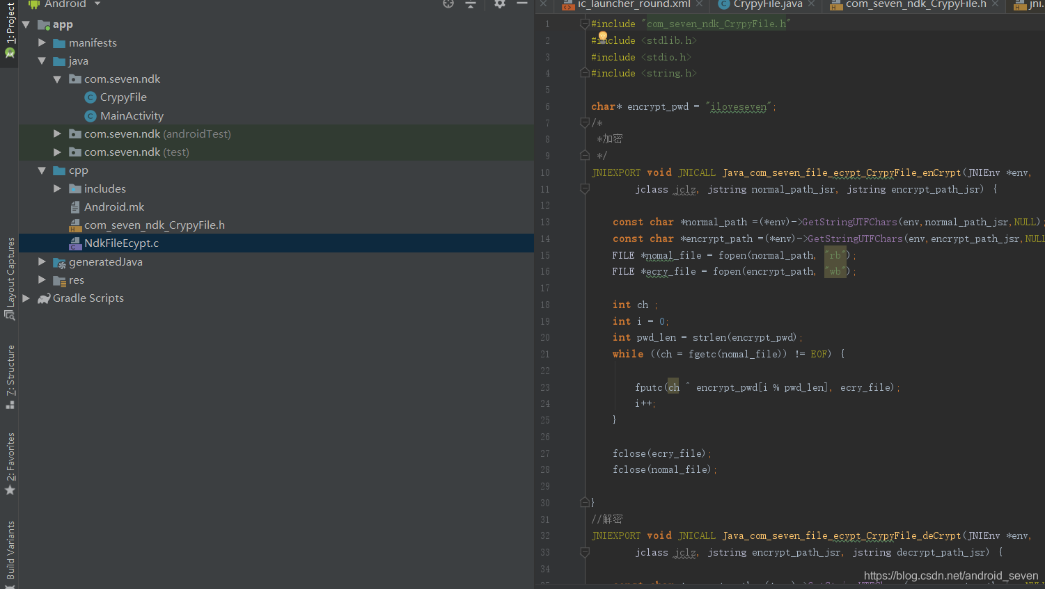Viewport: 1045px width, 589px height.
Task: Click the manifests folder icon
Action: coord(59,43)
